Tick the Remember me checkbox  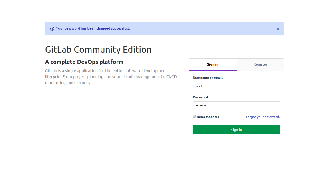[x=194, y=116]
